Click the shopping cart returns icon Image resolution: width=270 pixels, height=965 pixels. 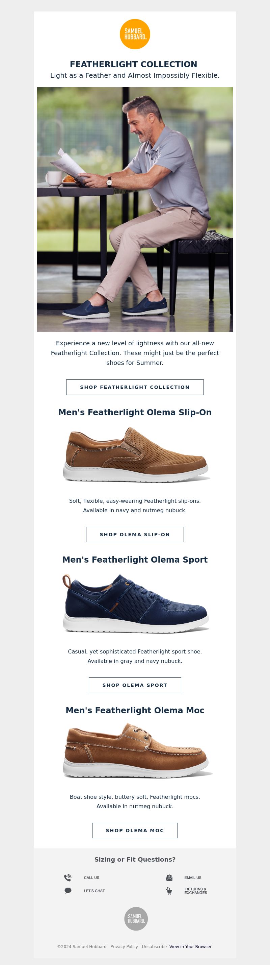(x=169, y=891)
